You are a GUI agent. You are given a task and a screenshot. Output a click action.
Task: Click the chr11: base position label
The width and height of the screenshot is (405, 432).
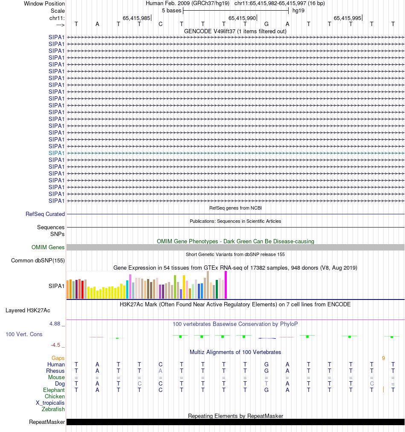[x=57, y=18]
